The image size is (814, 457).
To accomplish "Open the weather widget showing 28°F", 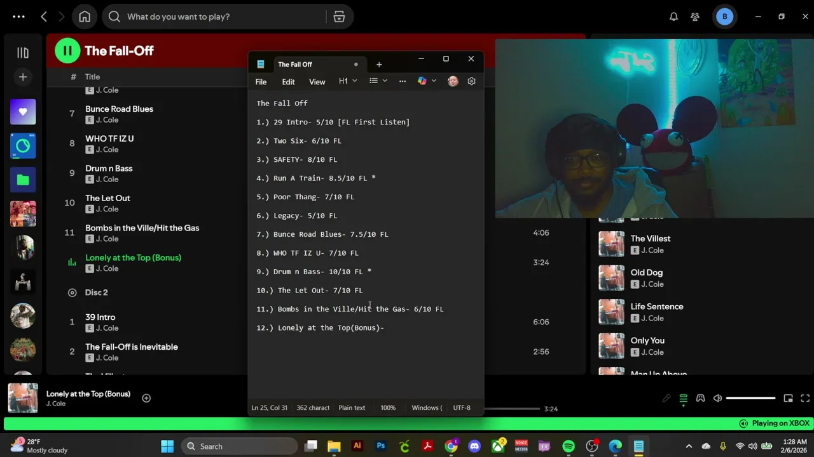I will pos(39,446).
